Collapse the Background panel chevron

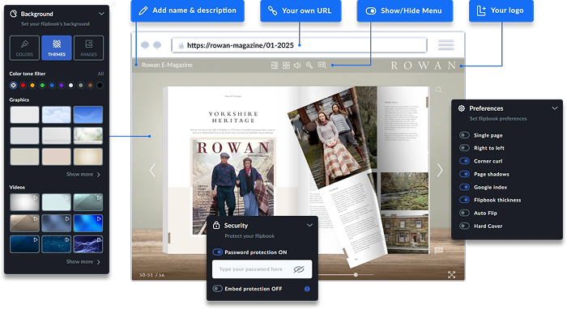[x=101, y=14]
